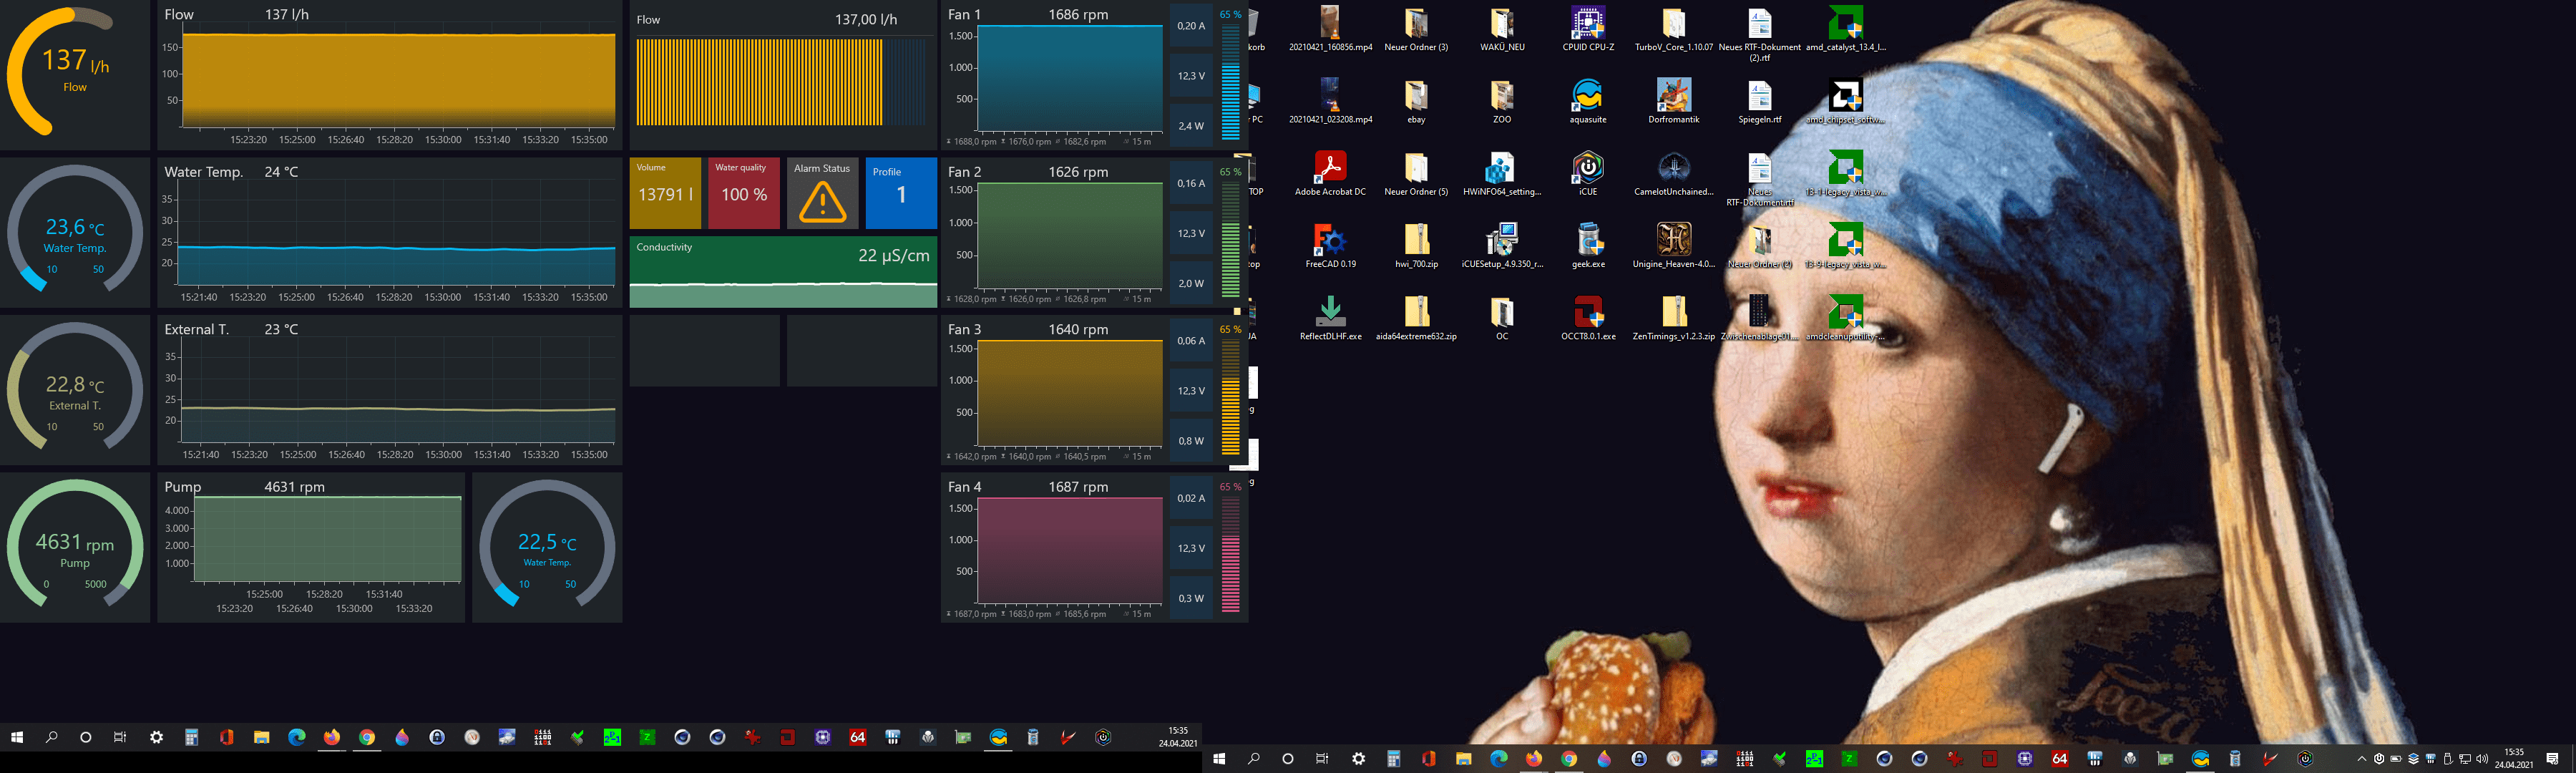Open the network icon in system tray
This screenshot has height=773, width=2576.
(x=2465, y=759)
